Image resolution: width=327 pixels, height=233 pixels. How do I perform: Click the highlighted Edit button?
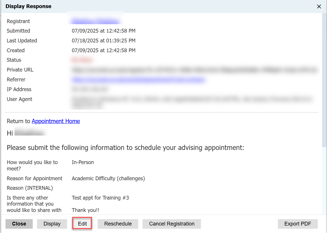pos(82,224)
